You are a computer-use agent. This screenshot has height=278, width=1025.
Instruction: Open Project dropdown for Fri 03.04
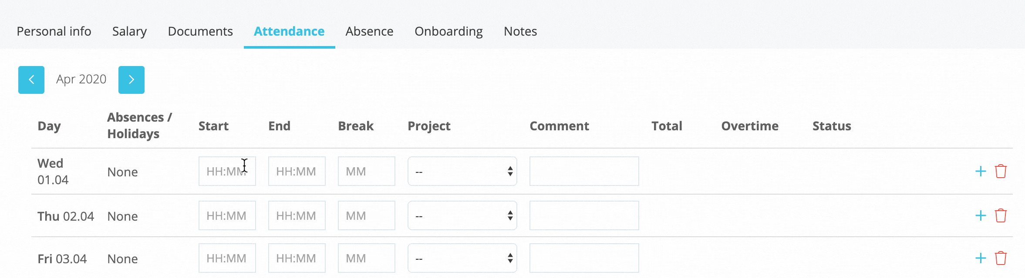pos(462,258)
